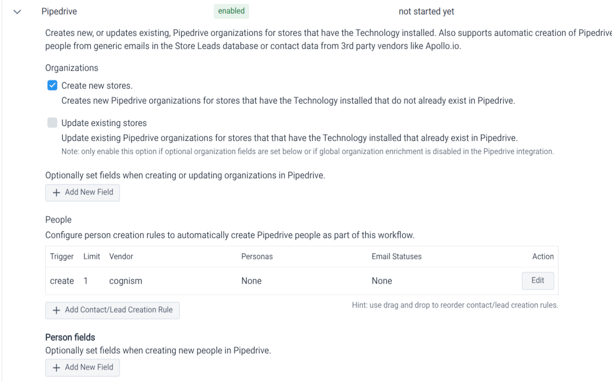This screenshot has height=382, width=612.
Task: Click plus icon on Add Contact/Lead Creation Rule
Action: pyautogui.click(x=56, y=310)
